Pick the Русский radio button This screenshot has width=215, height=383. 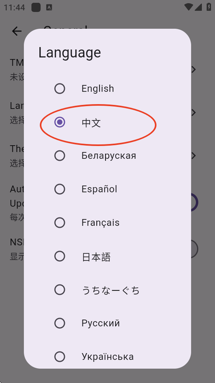pos(59,323)
